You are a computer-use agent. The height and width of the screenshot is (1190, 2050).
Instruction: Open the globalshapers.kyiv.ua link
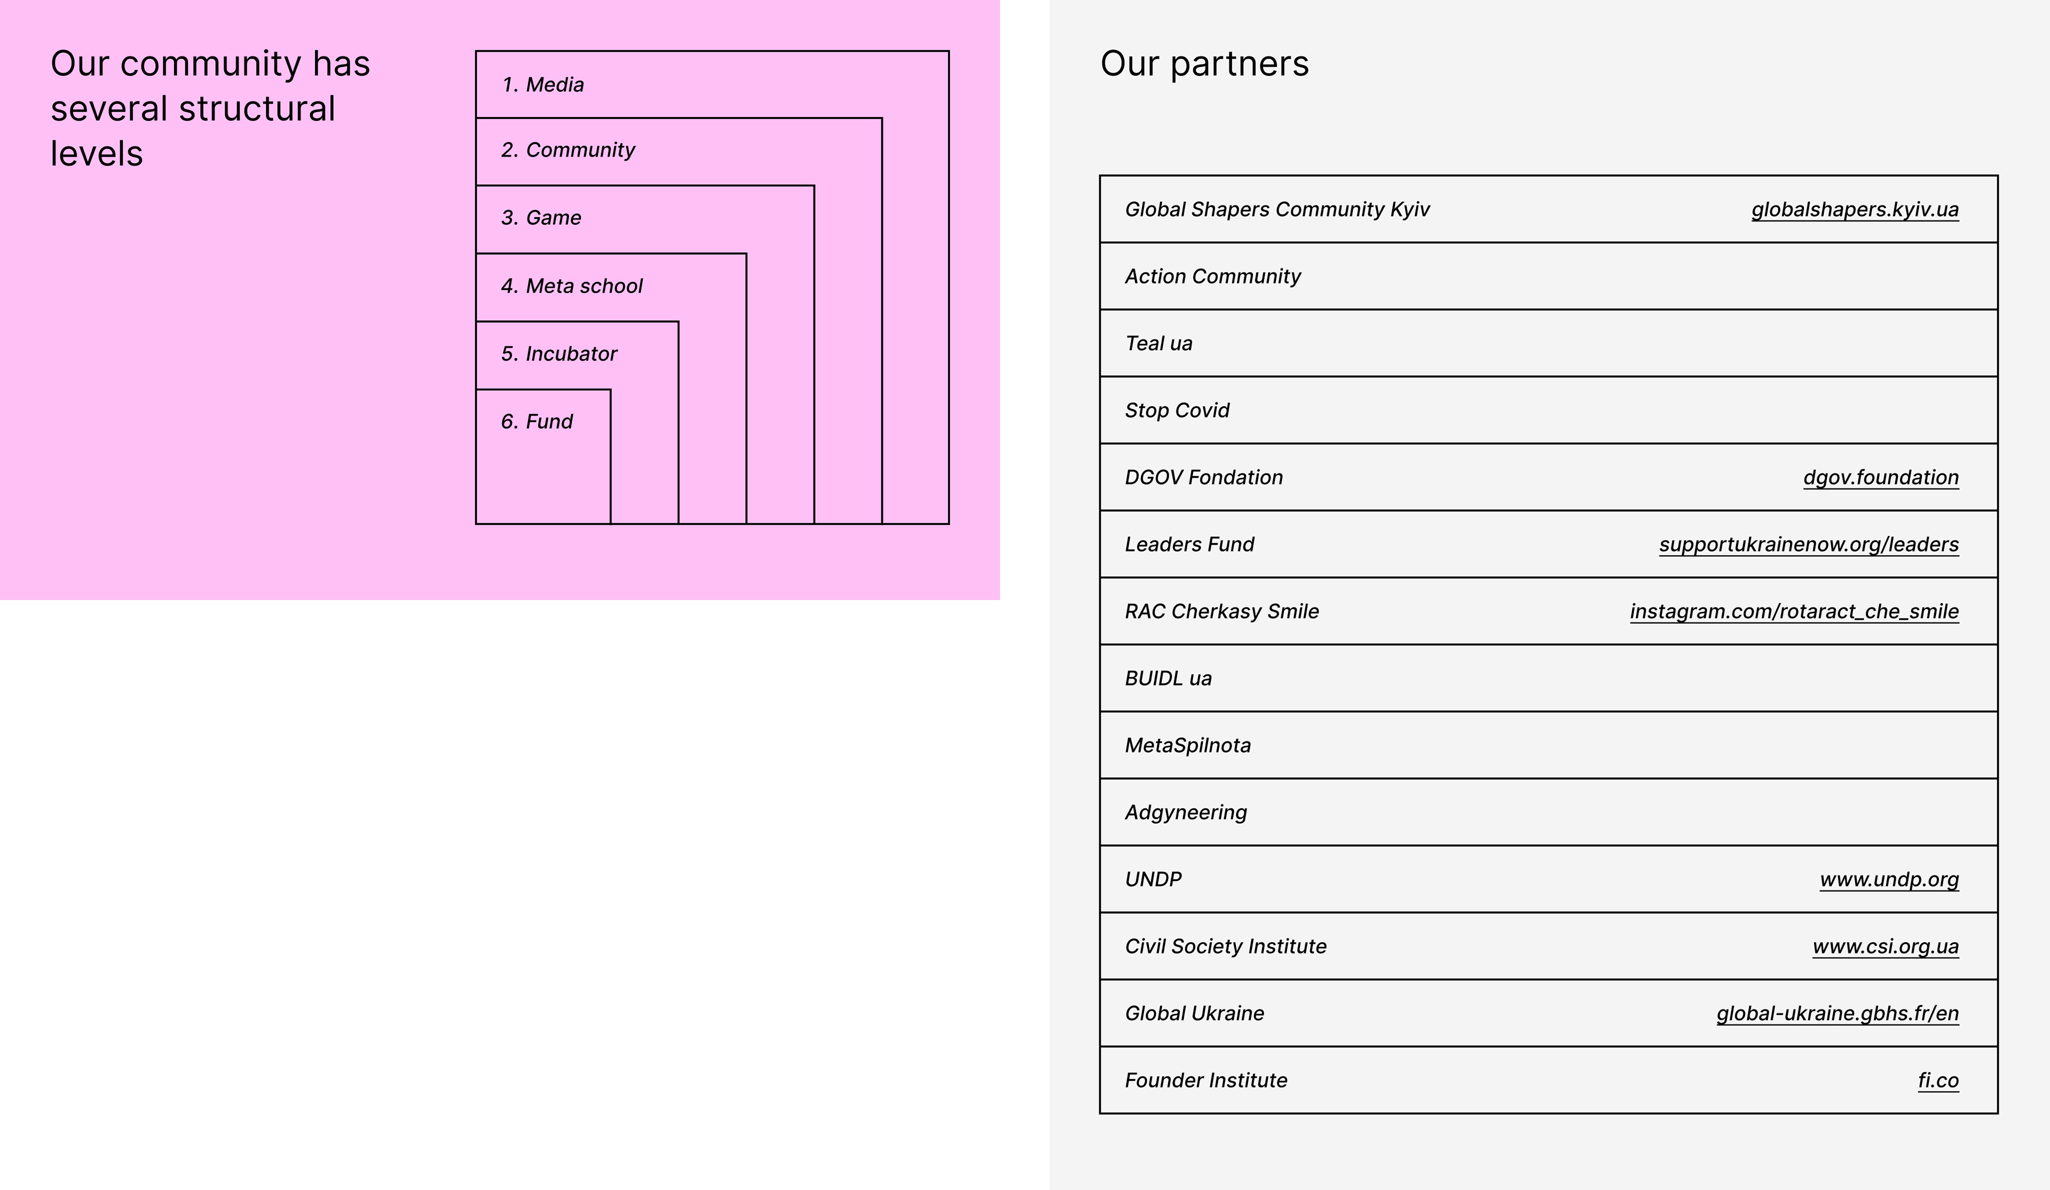point(1855,210)
